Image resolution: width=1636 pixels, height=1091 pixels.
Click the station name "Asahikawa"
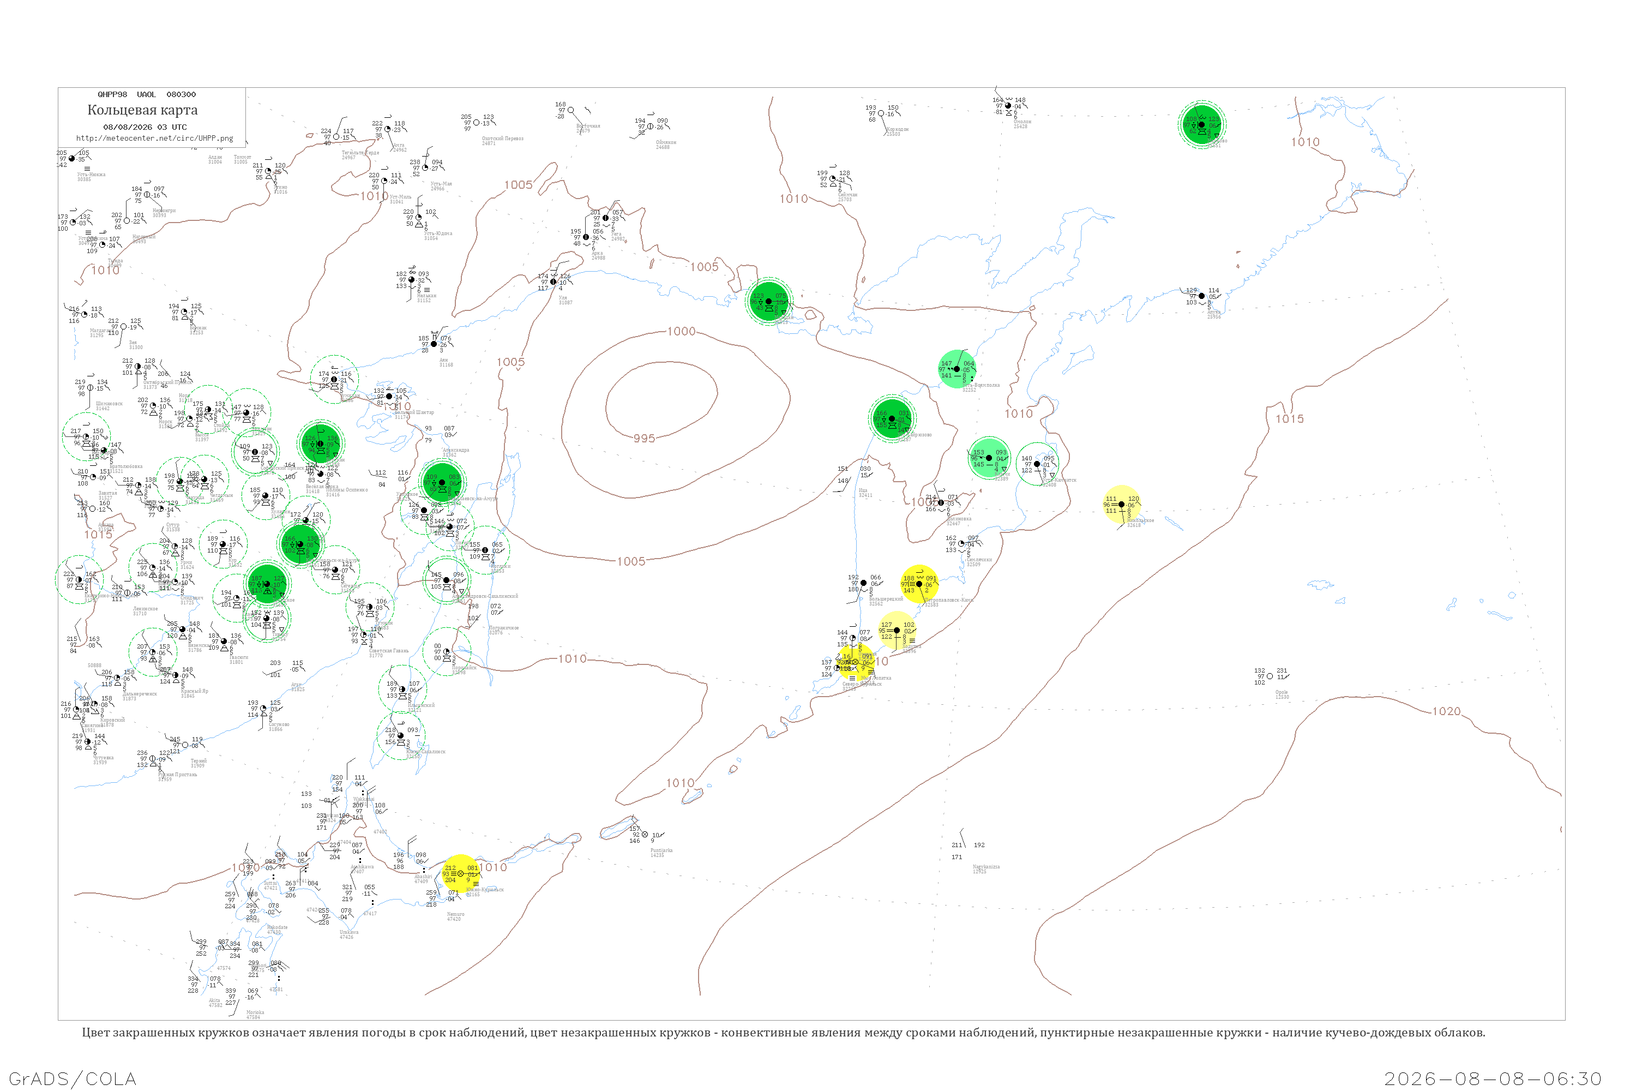pyautogui.click(x=362, y=867)
